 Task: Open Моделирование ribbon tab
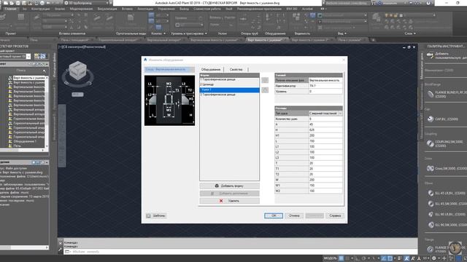click(81, 9)
